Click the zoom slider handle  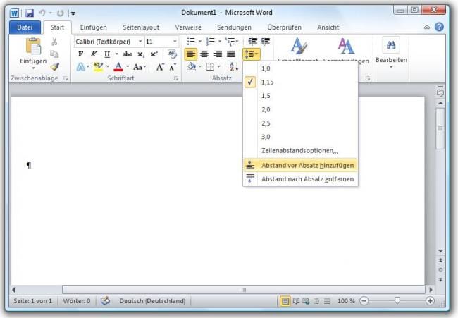tap(397, 300)
